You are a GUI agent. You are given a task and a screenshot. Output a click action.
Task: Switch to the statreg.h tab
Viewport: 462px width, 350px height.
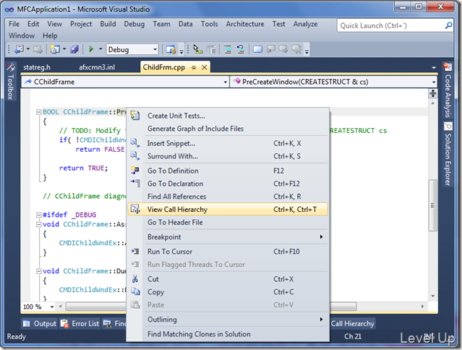click(37, 67)
